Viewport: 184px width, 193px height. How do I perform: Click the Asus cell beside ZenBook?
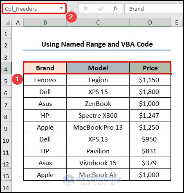click(x=45, y=103)
